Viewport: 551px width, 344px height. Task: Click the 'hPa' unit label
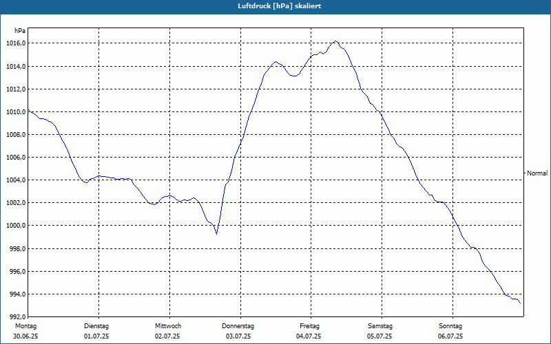pos(20,31)
